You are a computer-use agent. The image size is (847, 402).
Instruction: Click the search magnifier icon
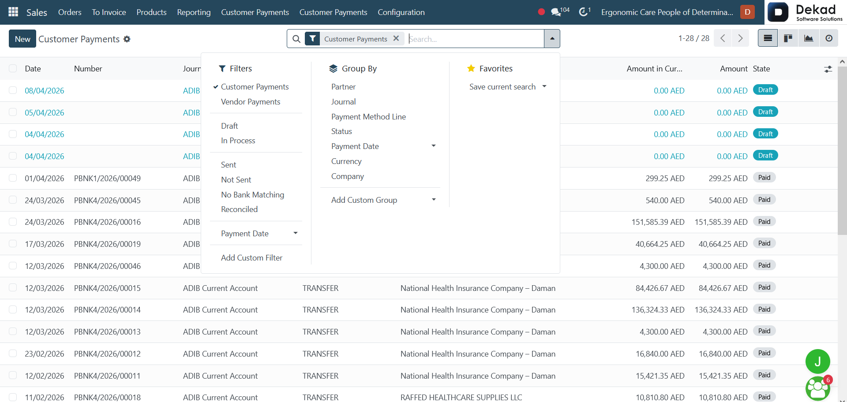[296, 39]
